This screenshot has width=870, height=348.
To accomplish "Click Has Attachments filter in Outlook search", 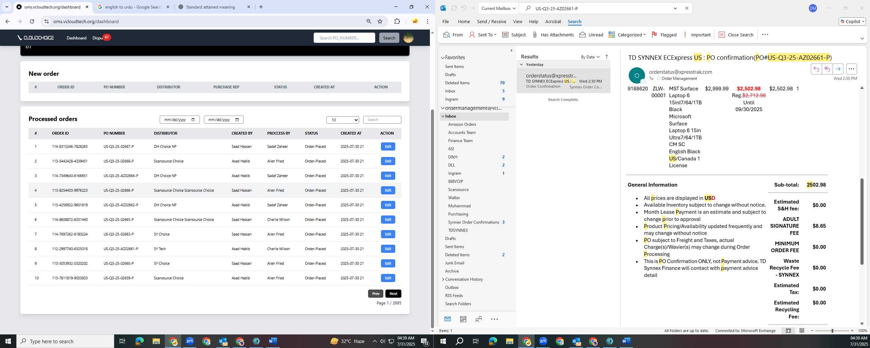I will point(553,35).
